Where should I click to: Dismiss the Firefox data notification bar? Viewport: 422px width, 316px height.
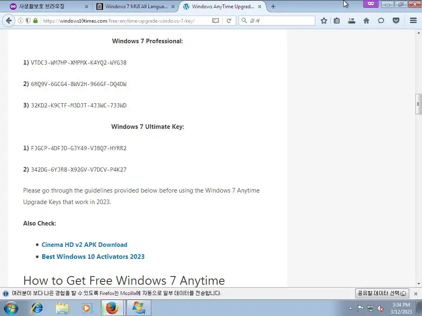(x=416, y=293)
